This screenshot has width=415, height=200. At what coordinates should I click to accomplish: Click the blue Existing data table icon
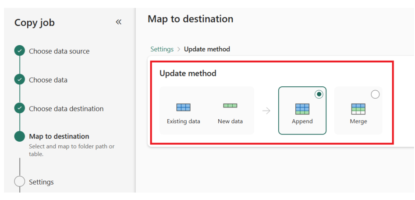click(183, 107)
